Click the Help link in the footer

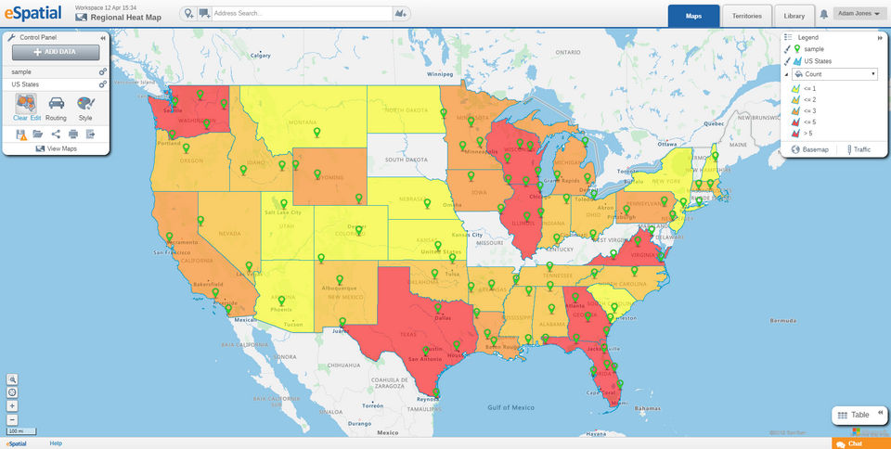(x=56, y=443)
